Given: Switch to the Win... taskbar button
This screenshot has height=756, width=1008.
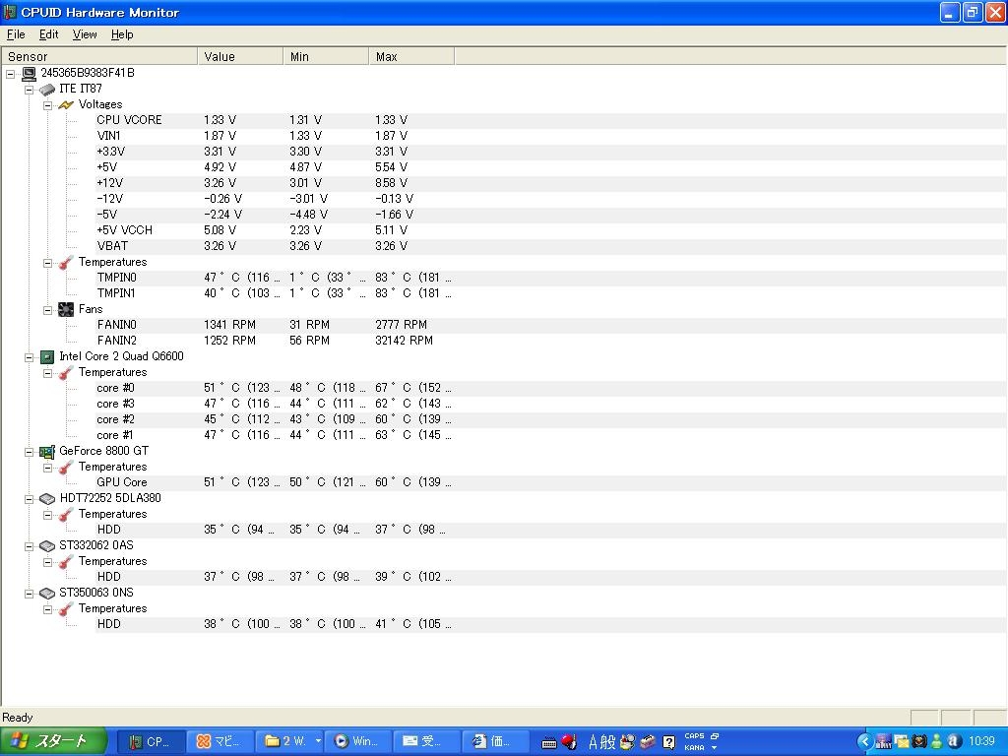Looking at the screenshot, I should coord(358,742).
